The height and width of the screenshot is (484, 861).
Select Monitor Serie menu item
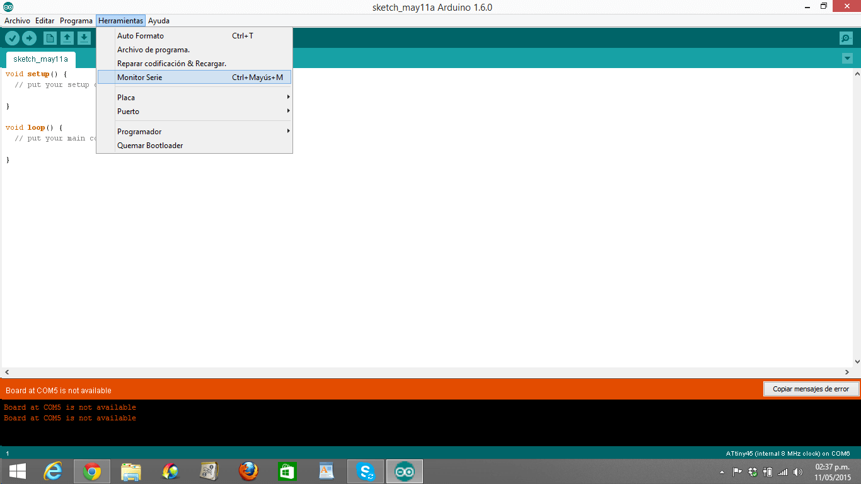coord(195,78)
